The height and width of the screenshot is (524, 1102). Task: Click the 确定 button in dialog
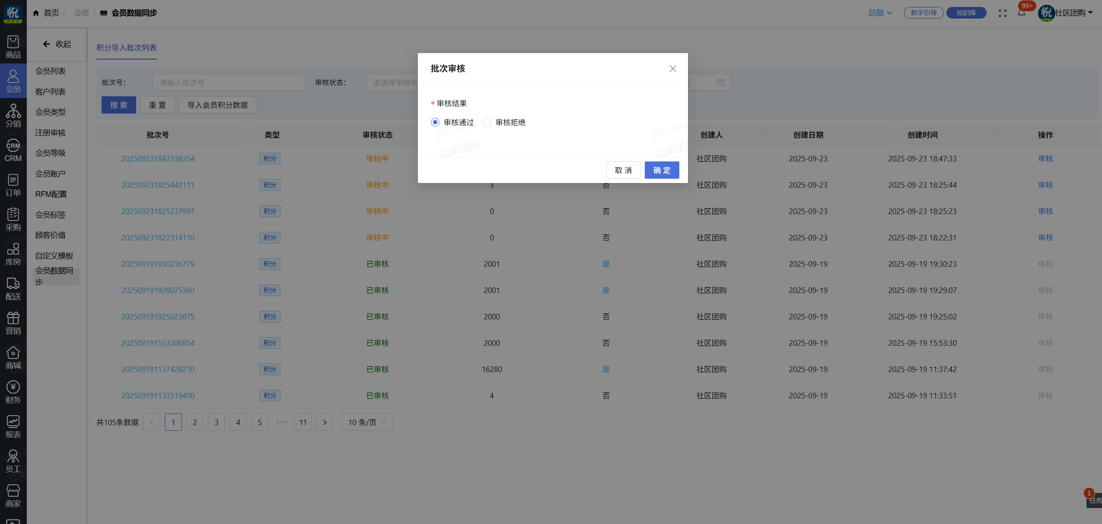point(662,170)
